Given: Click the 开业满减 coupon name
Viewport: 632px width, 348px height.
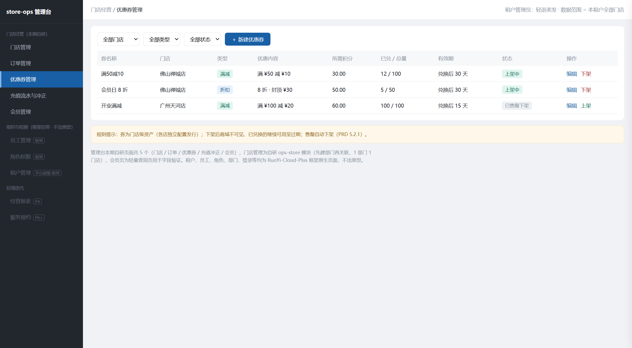Looking at the screenshot, I should [111, 106].
